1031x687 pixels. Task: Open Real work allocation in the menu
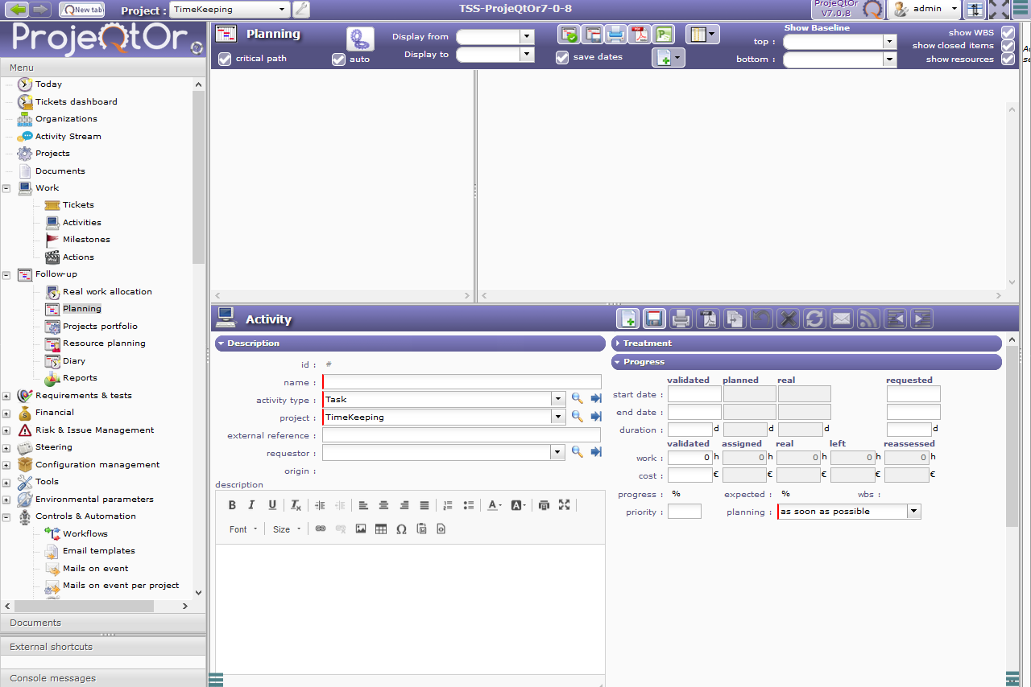pos(107,291)
